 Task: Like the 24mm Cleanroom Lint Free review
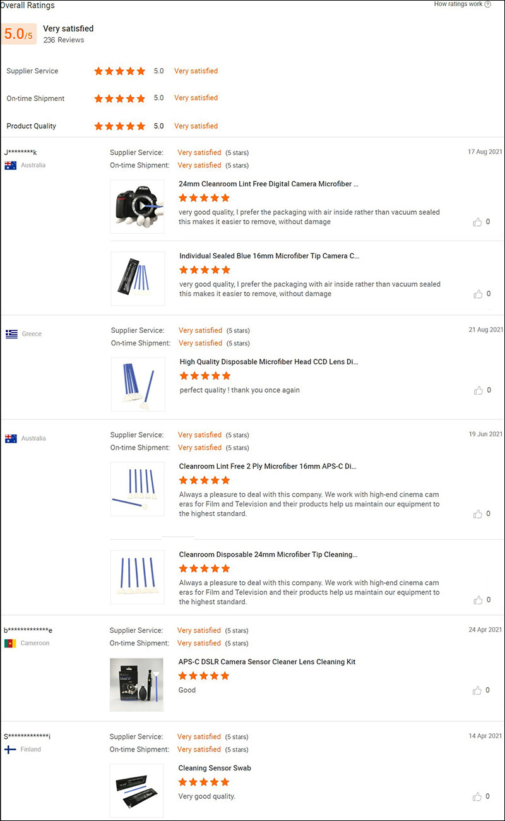point(478,222)
